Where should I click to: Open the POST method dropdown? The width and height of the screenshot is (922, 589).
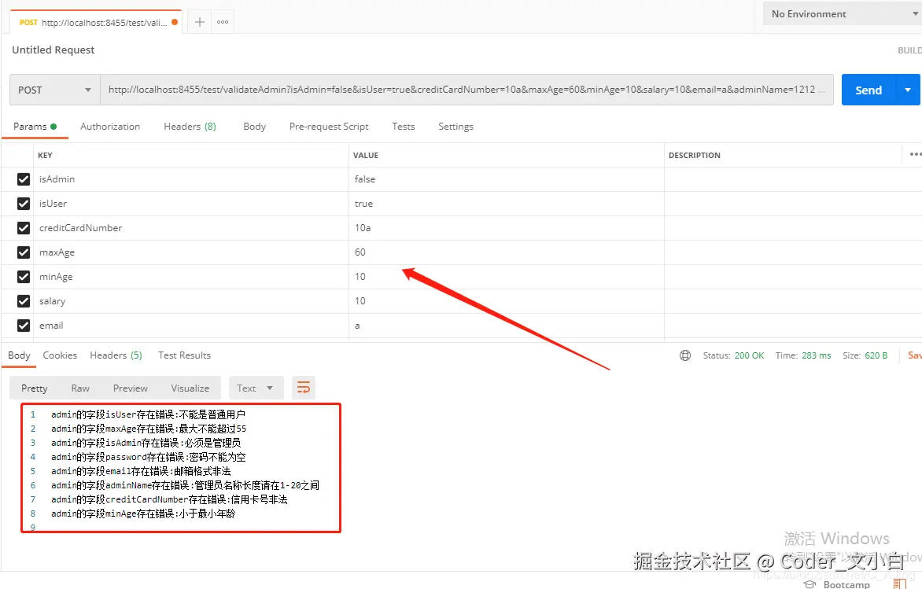click(55, 90)
